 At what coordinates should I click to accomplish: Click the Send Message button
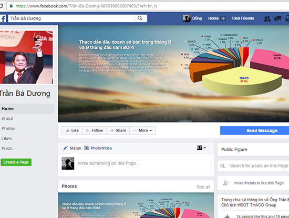pos(254,130)
